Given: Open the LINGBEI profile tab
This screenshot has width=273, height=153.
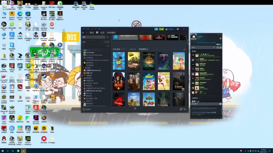Looking at the screenshot, I should pos(111,33).
